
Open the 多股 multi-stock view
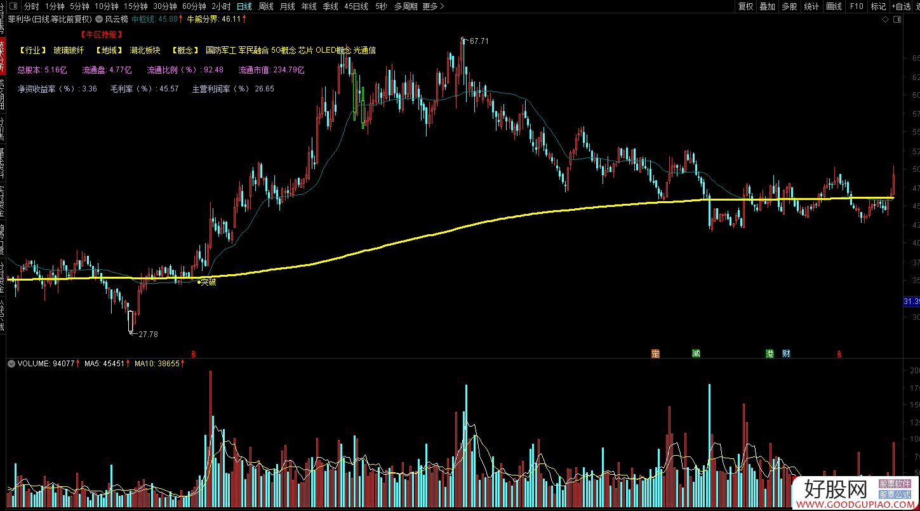(x=789, y=6)
